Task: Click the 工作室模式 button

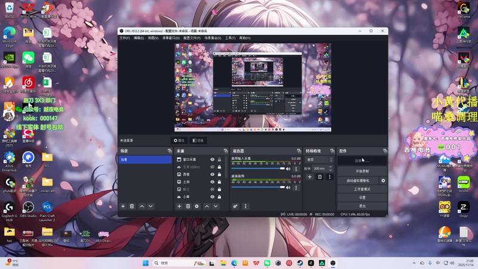Action: 362,188
